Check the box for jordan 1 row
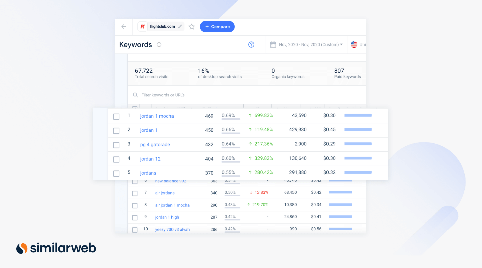This screenshot has height=268, width=482. pyautogui.click(x=116, y=131)
